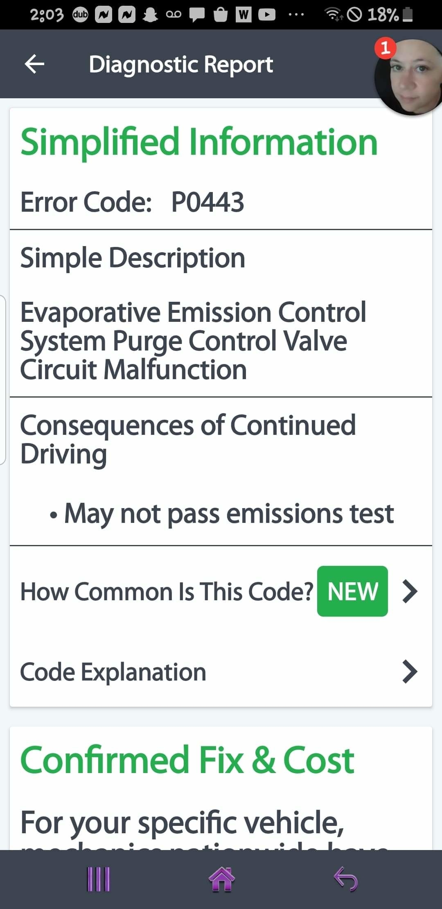
Task: Tap the Diagnostic Report header title
Action: 181,65
